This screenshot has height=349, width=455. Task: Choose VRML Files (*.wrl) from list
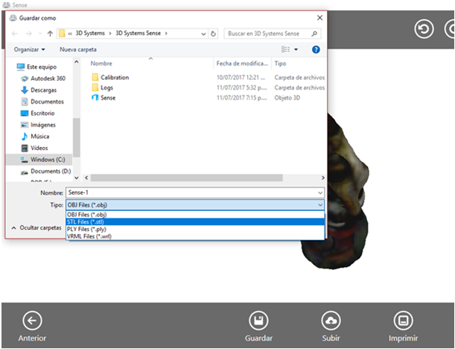click(195, 236)
